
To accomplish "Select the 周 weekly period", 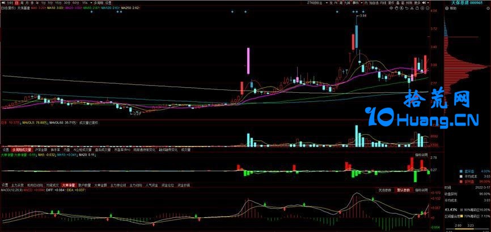I will point(22,3).
